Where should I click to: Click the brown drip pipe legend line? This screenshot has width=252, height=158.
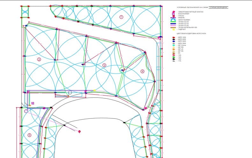pyautogui.click(x=173, y=27)
